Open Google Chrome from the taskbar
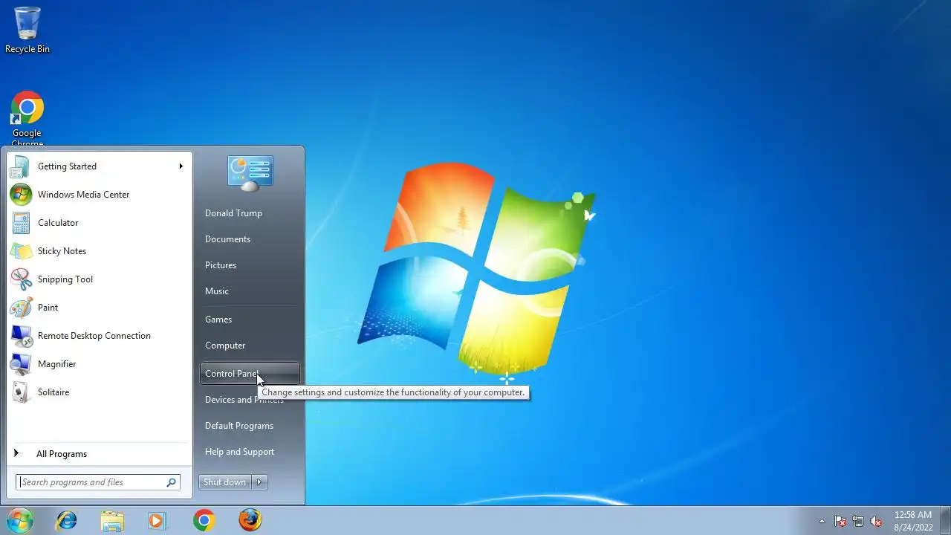Screen dimensions: 951x535 204,520
